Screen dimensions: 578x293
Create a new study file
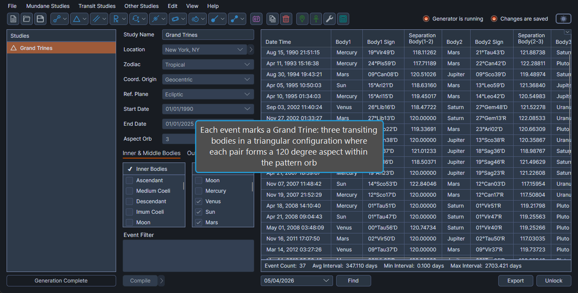tap(14, 19)
